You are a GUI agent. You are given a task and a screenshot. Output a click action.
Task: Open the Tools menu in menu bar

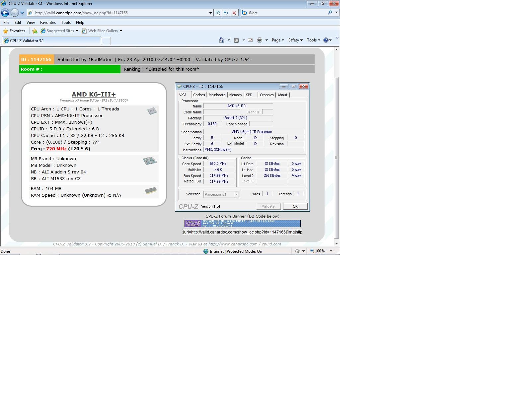(66, 23)
